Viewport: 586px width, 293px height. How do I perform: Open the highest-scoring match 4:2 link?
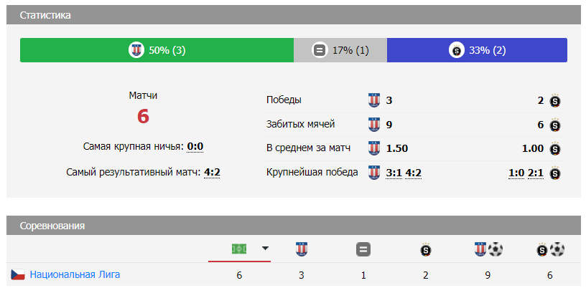click(x=212, y=172)
